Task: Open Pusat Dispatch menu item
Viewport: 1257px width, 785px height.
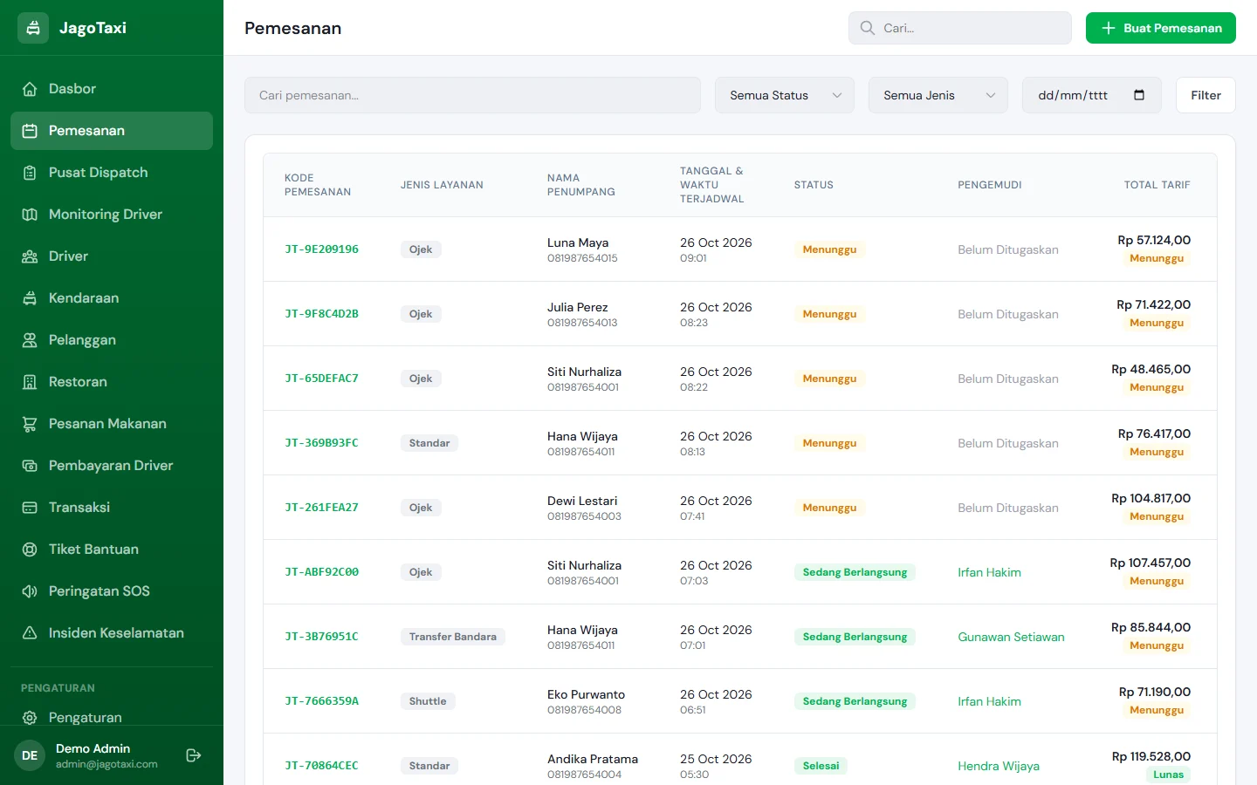Action: coord(112,173)
